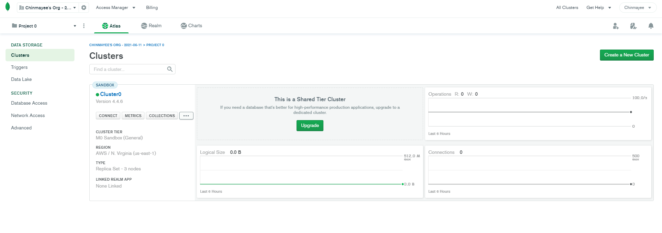Click the SANDBOX badge label
The width and height of the screenshot is (662, 233).
click(x=105, y=85)
